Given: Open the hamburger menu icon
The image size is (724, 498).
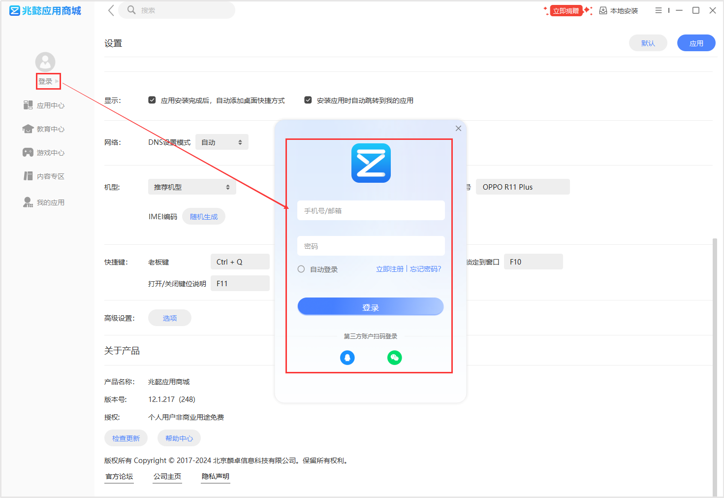Looking at the screenshot, I should click(x=658, y=10).
